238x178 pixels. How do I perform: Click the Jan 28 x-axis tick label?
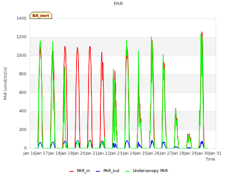[178, 153]
